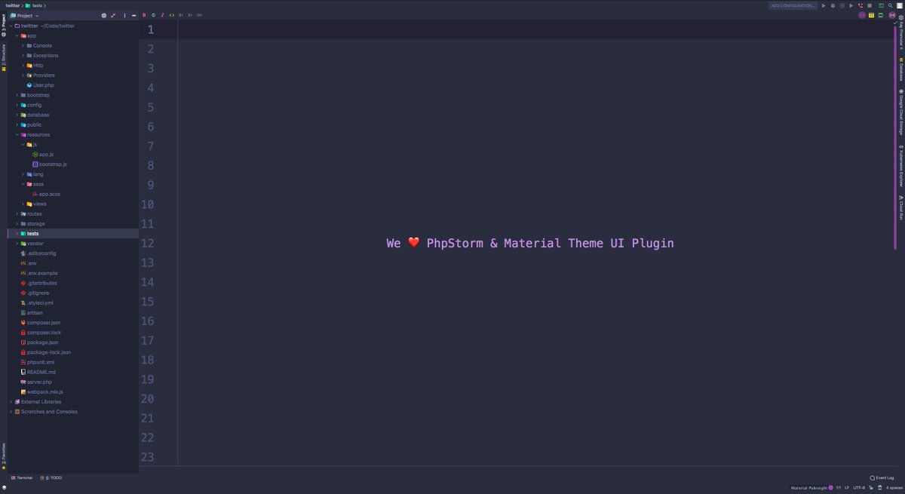This screenshot has height=494, width=905.
Task: Collapse the app folder
Action: coord(17,35)
